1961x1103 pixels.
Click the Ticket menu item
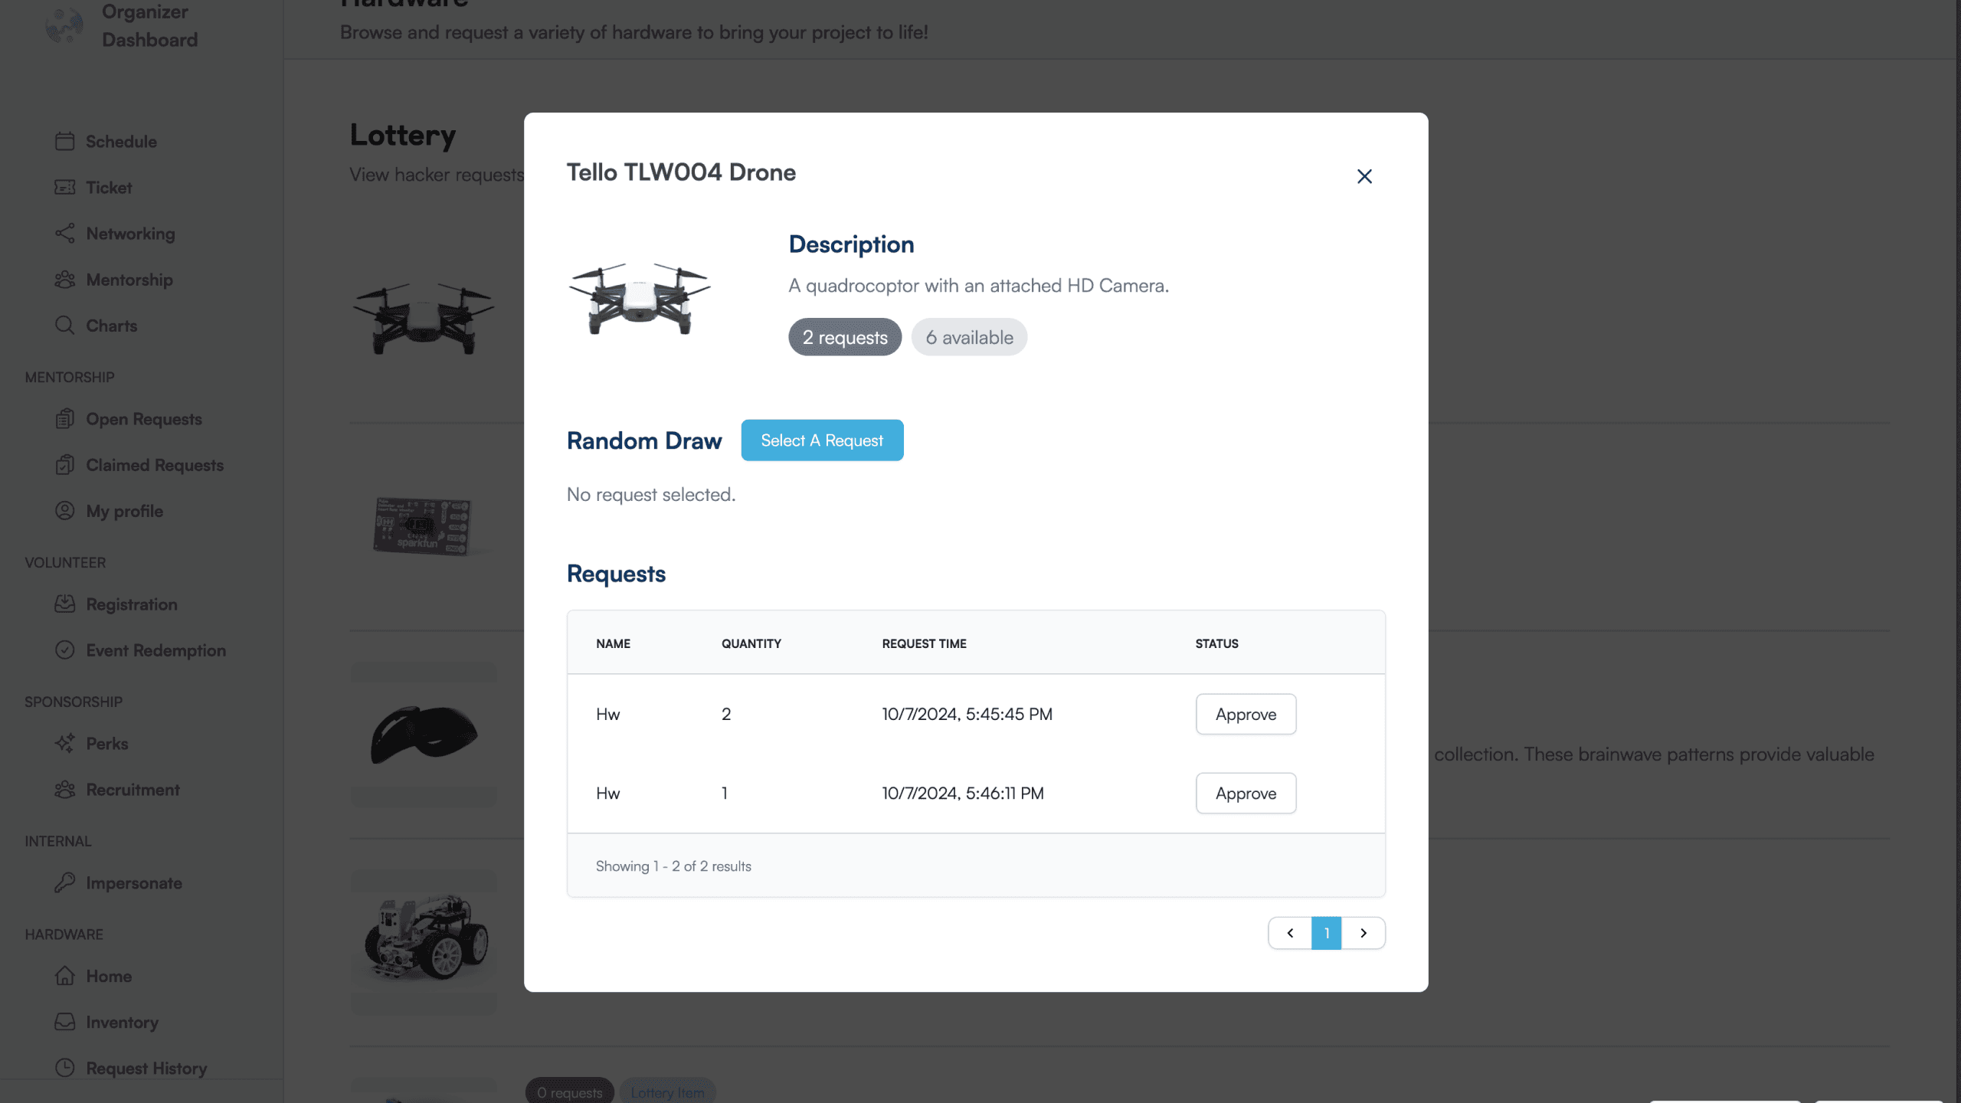pyautogui.click(x=109, y=186)
